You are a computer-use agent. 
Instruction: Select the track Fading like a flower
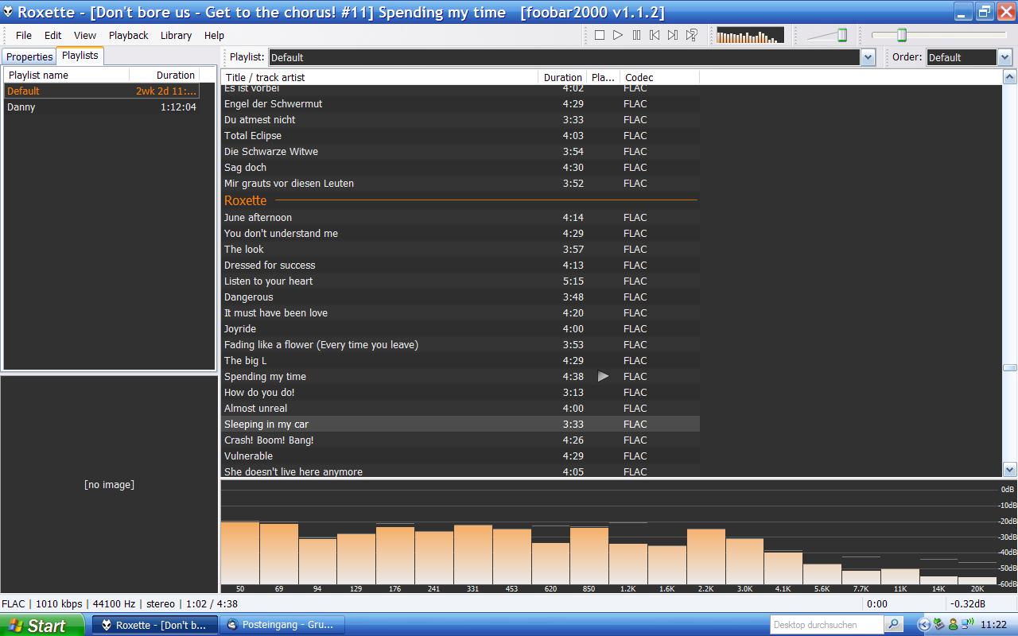[x=460, y=344]
